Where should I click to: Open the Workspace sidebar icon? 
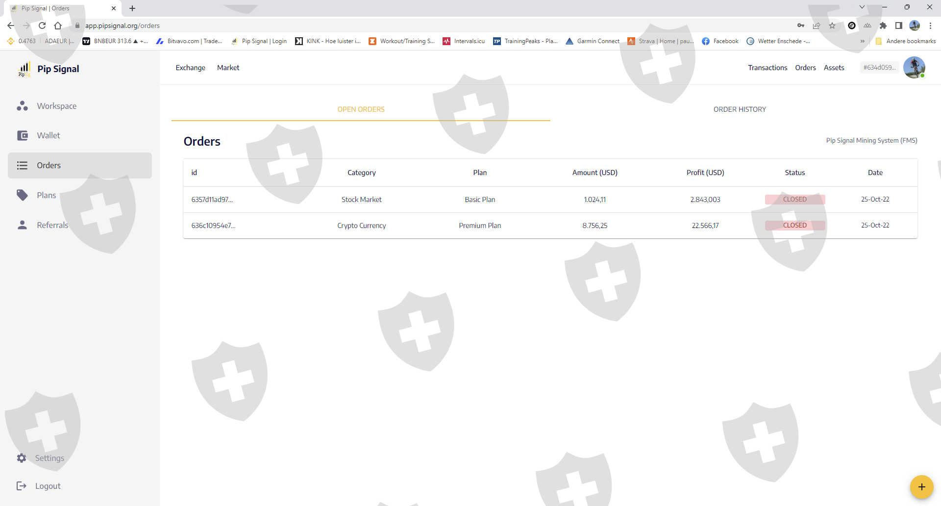[22, 106]
